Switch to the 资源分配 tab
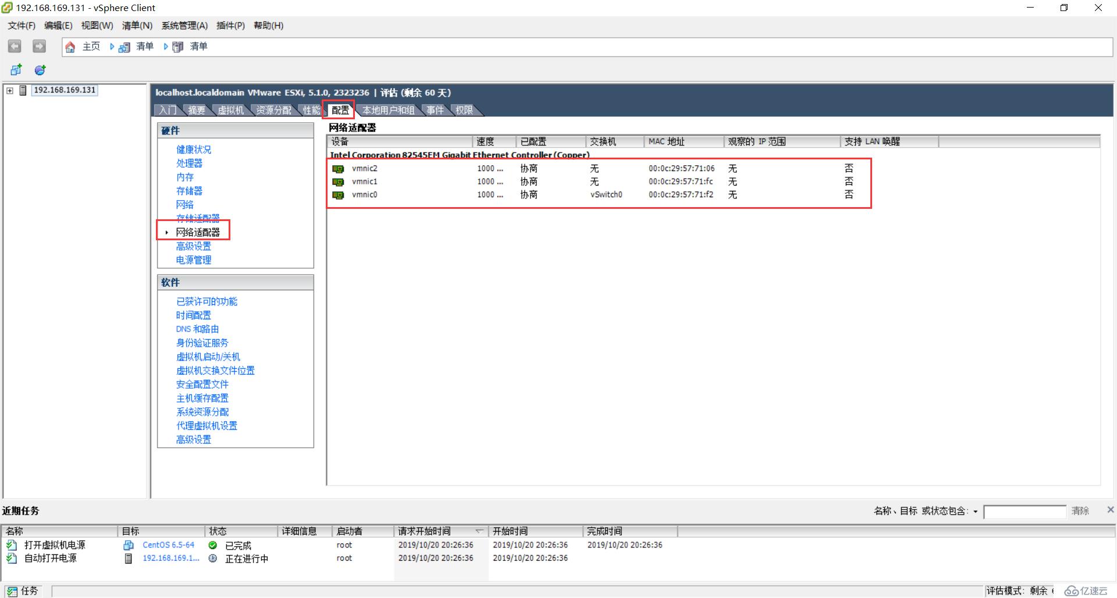The height and width of the screenshot is (598, 1117). (x=274, y=110)
